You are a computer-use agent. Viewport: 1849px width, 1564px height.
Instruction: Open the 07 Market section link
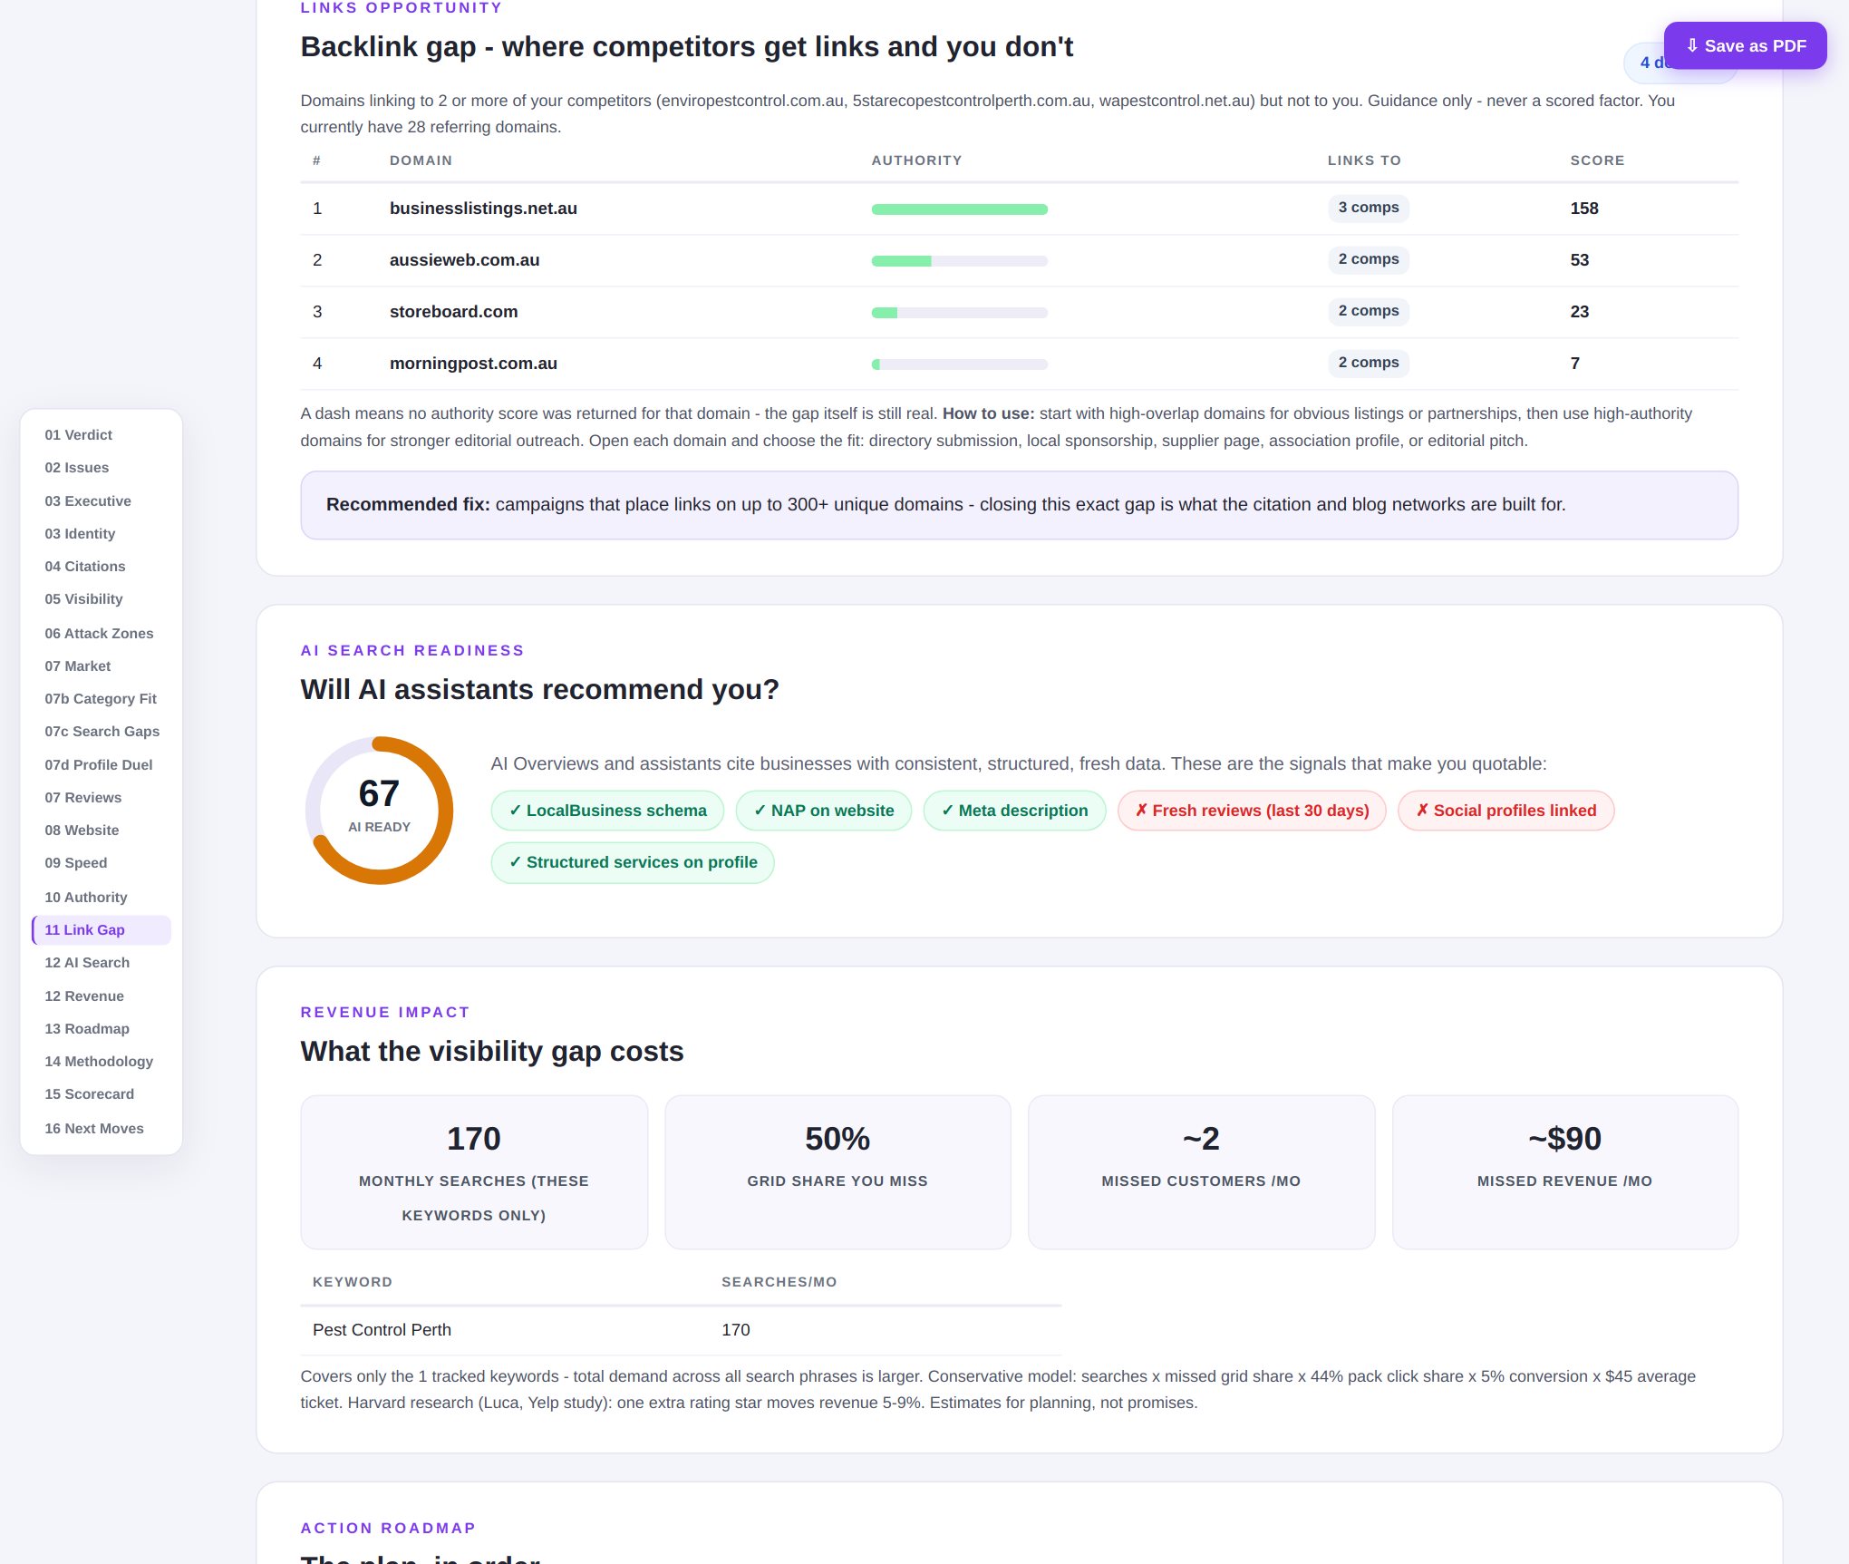click(x=78, y=666)
